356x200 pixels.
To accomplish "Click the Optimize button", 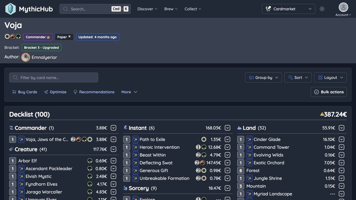I will pyautogui.click(x=55, y=92).
